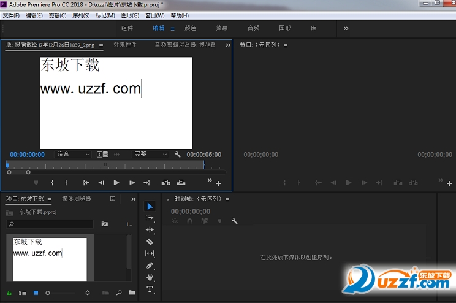Image resolution: width=456 pixels, height=303 pixels.
Task: Select the Razor tool
Action: [150, 242]
